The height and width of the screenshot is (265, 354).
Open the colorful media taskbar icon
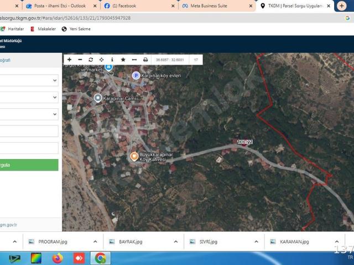click(36, 258)
